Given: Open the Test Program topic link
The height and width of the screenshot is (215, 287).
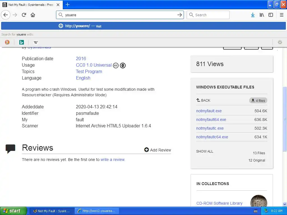Looking at the screenshot, I should (x=89, y=71).
